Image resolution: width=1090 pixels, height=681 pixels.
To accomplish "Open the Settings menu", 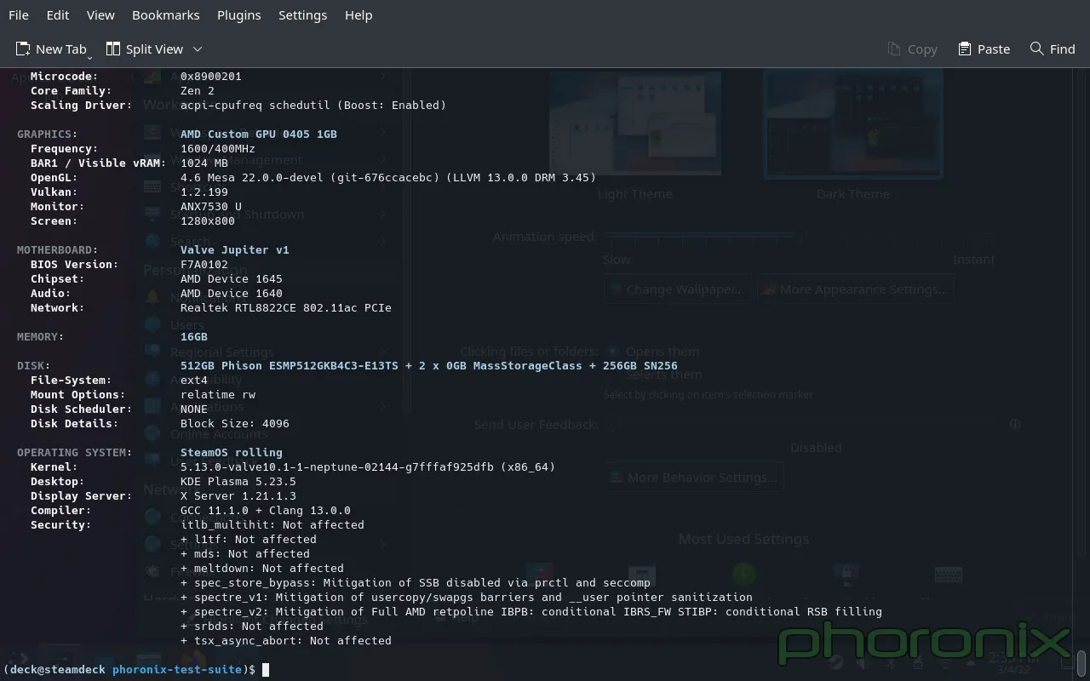I will pos(302,15).
